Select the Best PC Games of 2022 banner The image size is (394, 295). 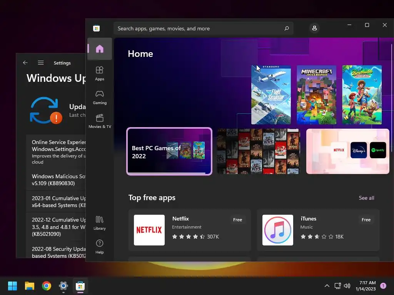[x=169, y=151]
